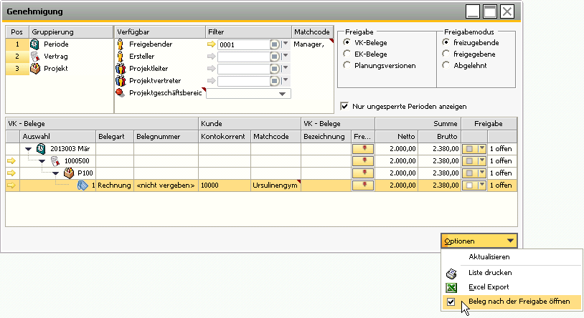Image resolution: width=584 pixels, height=318 pixels.
Task: Click the Projekt box icon in grouping list
Action: tap(34, 69)
